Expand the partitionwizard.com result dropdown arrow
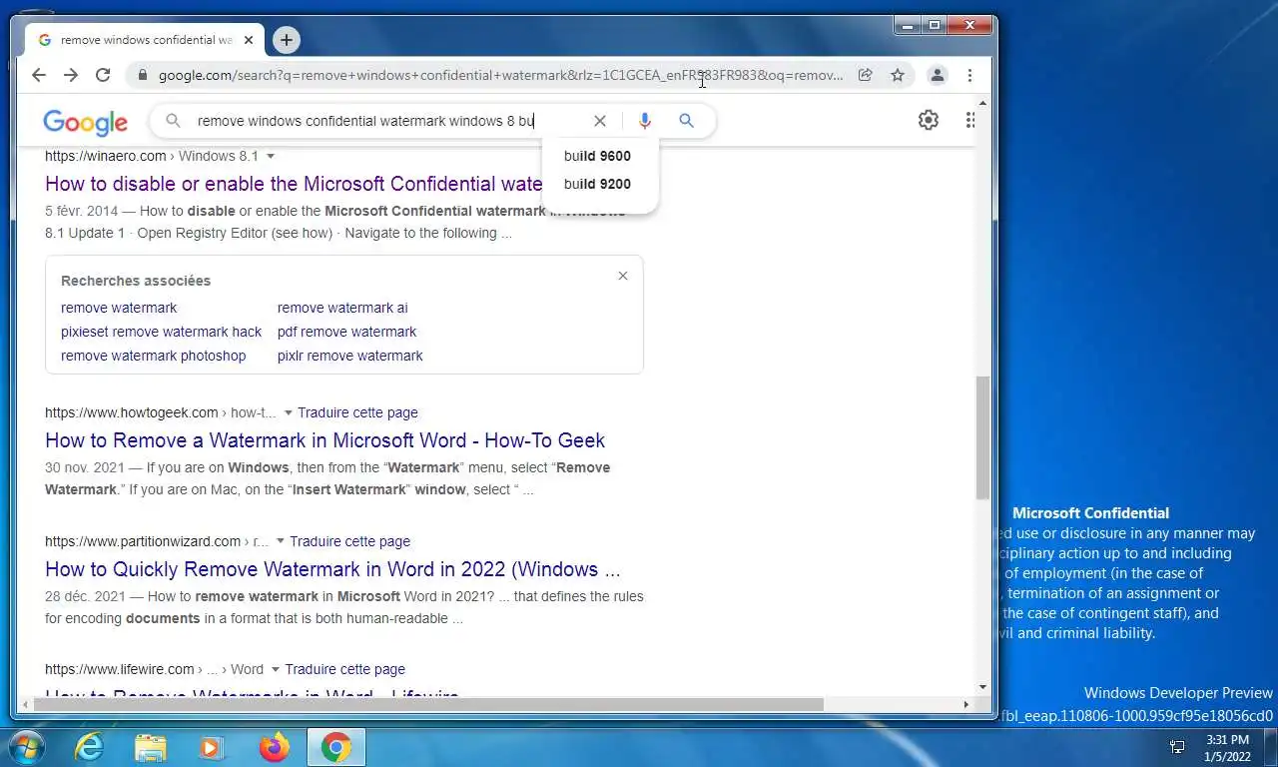The height and width of the screenshot is (767, 1278). [281, 541]
